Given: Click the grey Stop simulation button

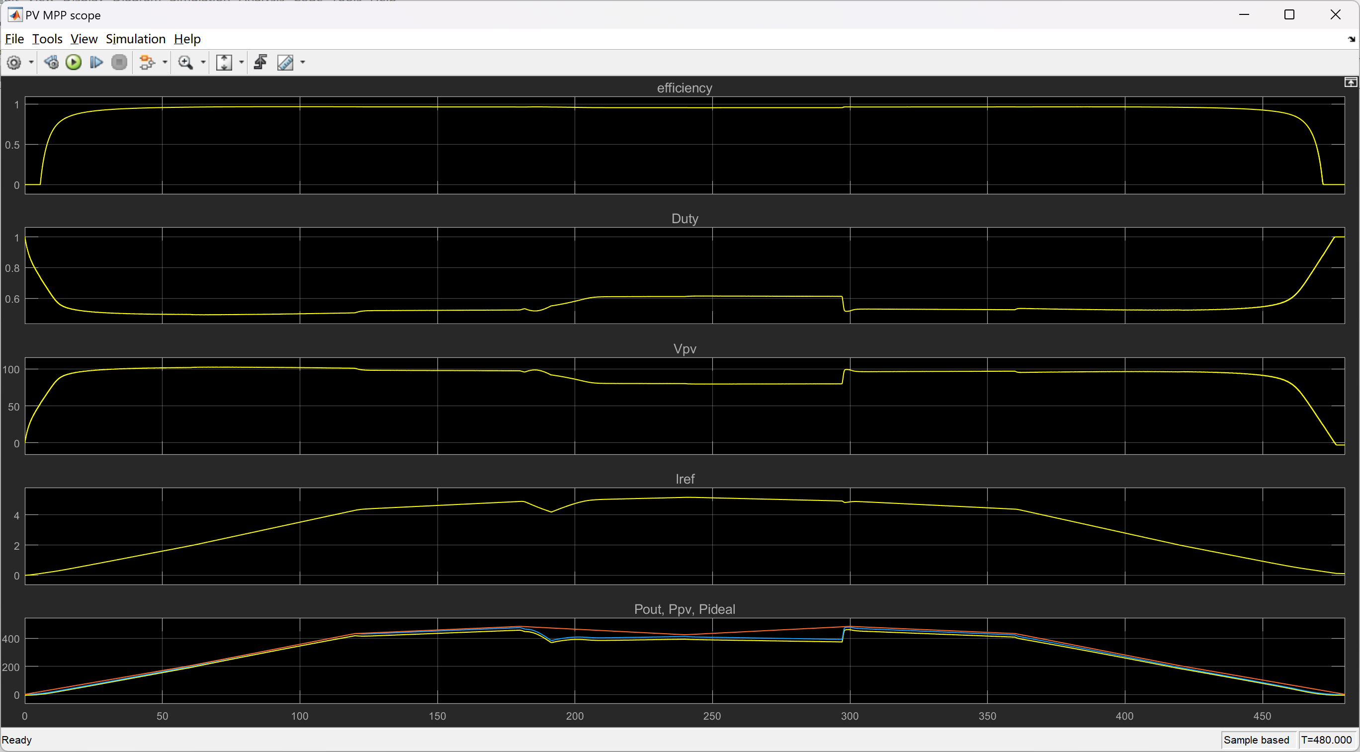Looking at the screenshot, I should (119, 63).
